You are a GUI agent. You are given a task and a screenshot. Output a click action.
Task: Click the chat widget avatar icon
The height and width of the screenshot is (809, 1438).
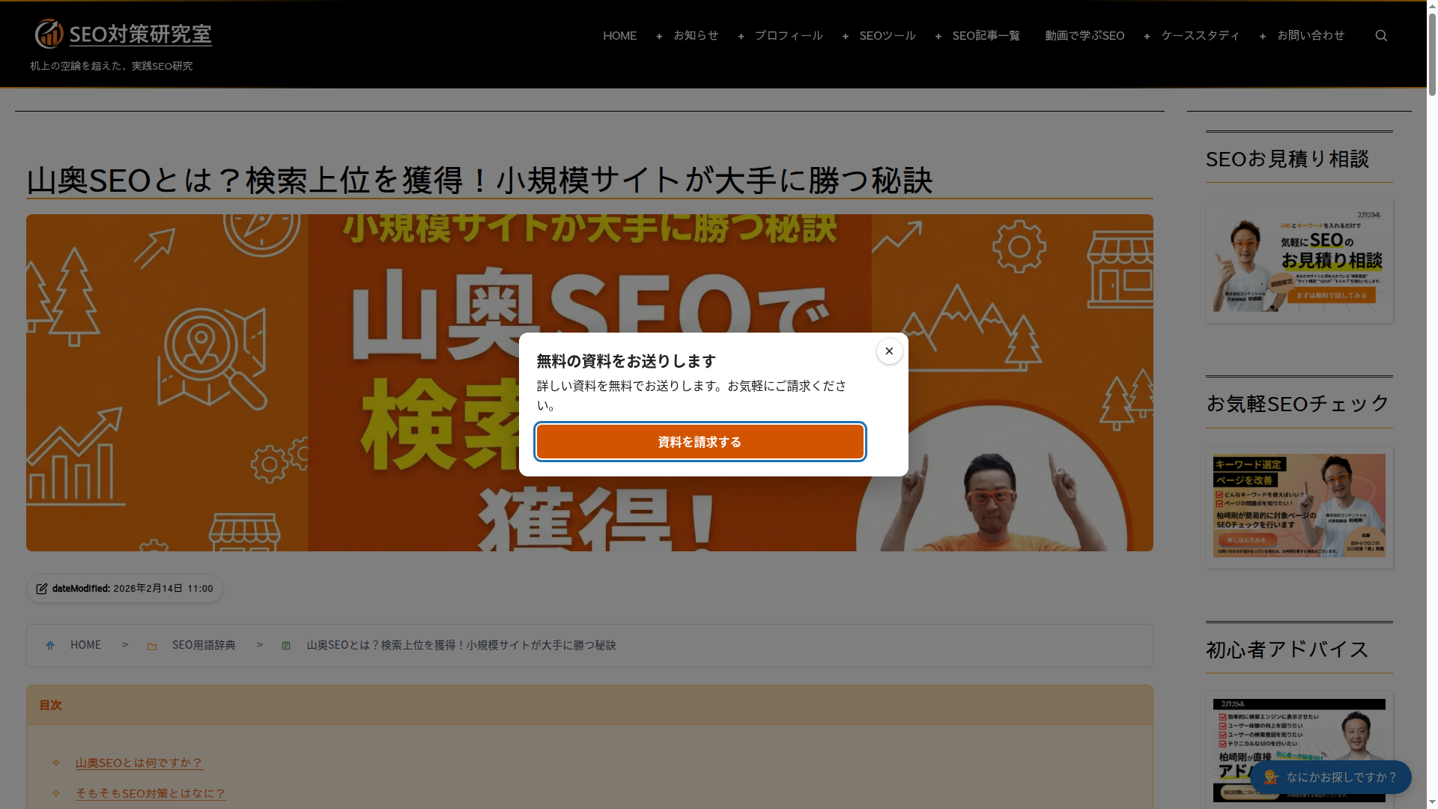(1270, 777)
